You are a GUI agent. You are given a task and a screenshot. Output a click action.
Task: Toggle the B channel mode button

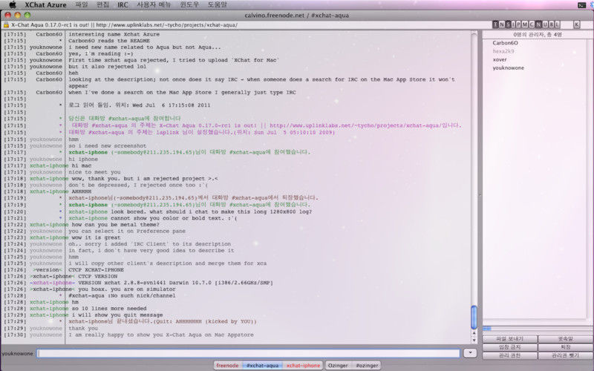point(551,24)
